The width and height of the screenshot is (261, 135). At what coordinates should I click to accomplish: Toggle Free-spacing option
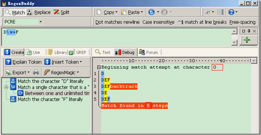point(242,22)
